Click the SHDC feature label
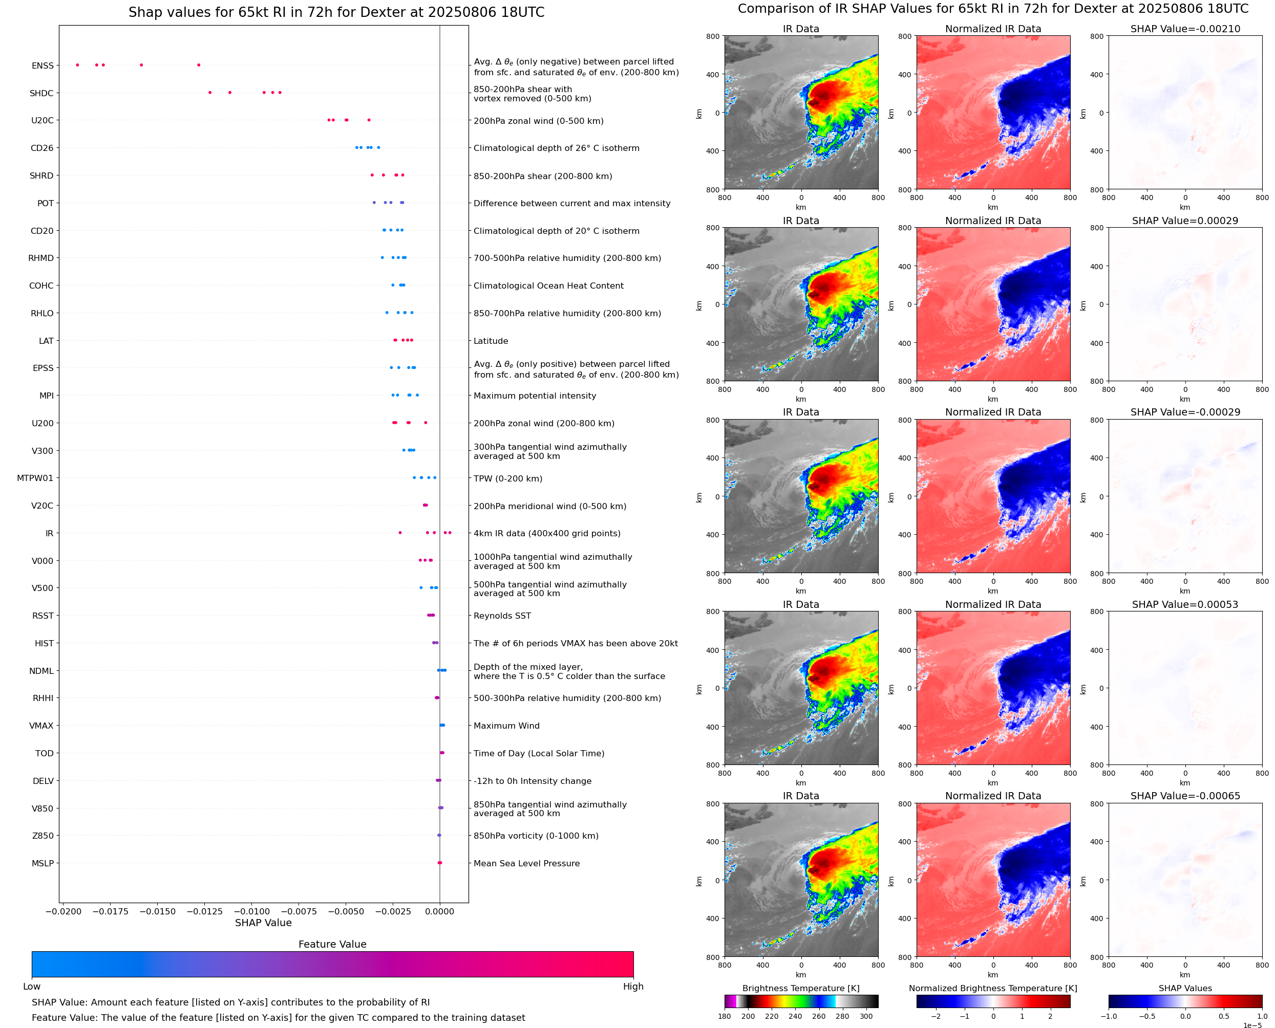 click(x=41, y=93)
